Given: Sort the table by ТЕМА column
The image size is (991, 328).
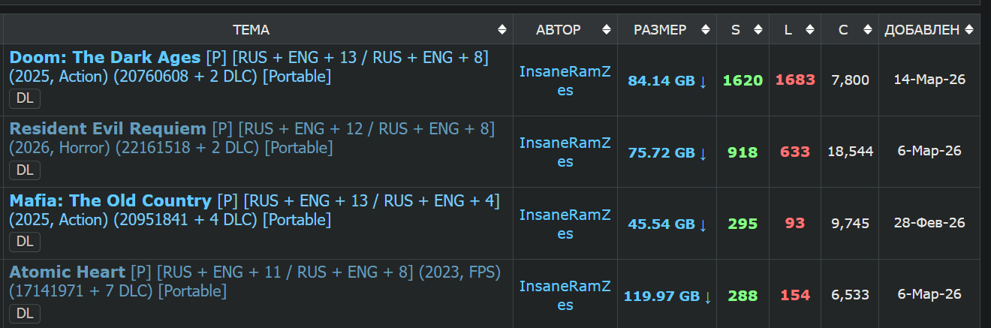Looking at the screenshot, I should (x=502, y=30).
